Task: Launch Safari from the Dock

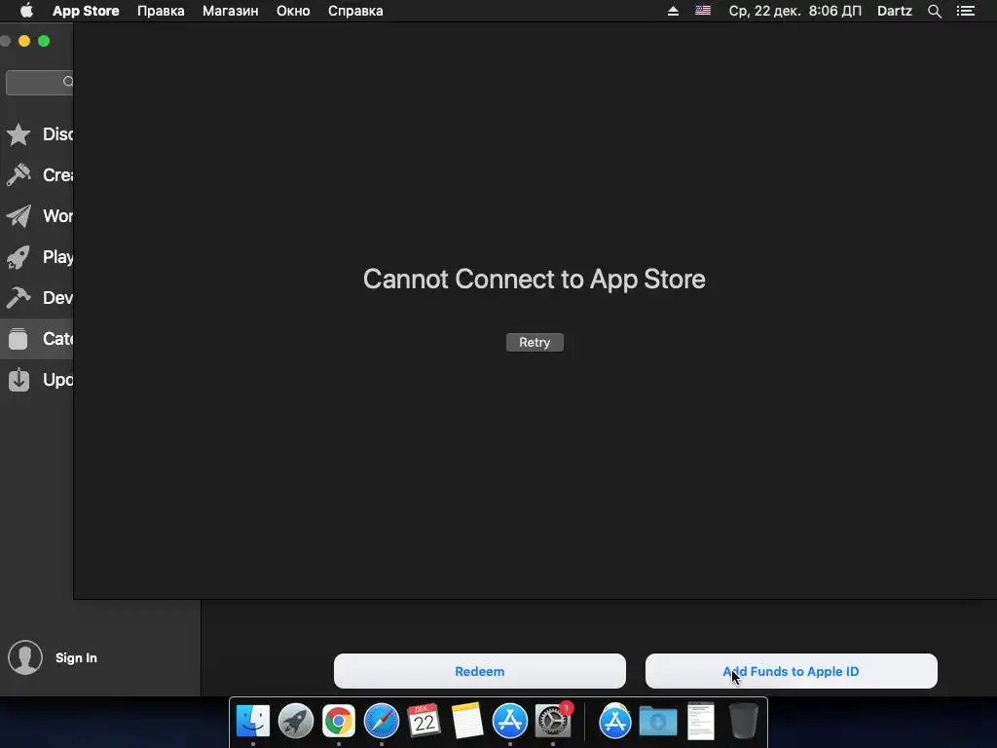Action: coord(382,722)
